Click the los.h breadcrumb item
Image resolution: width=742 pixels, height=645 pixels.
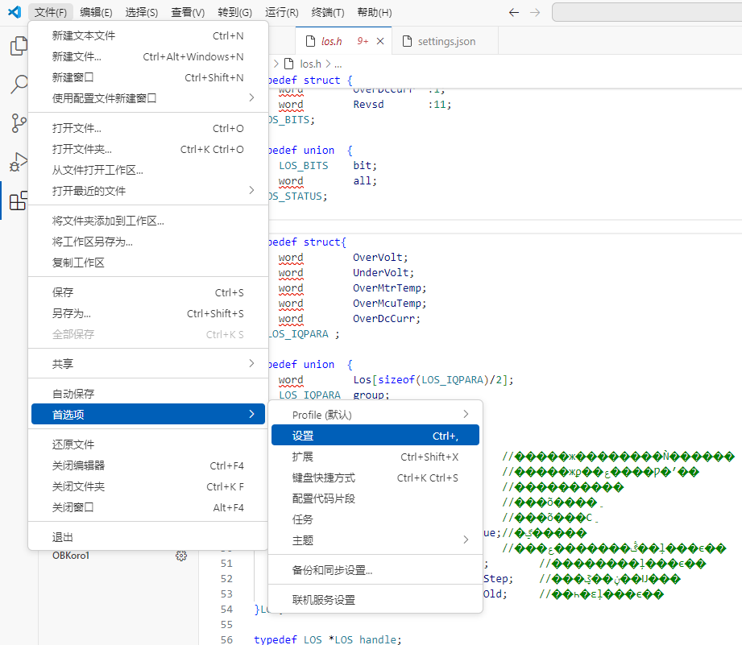pyautogui.click(x=310, y=64)
